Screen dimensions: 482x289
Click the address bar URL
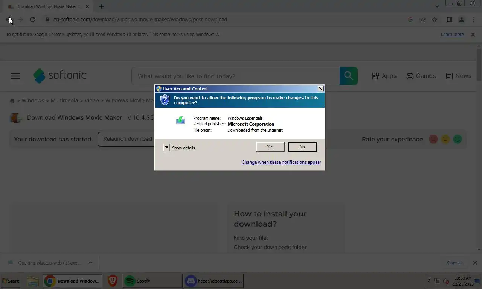coord(140,20)
